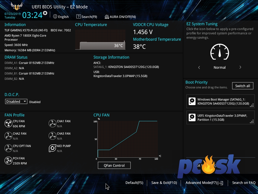Click the CPU Temperature graph
258x194 pixels.
(x=100, y=40)
